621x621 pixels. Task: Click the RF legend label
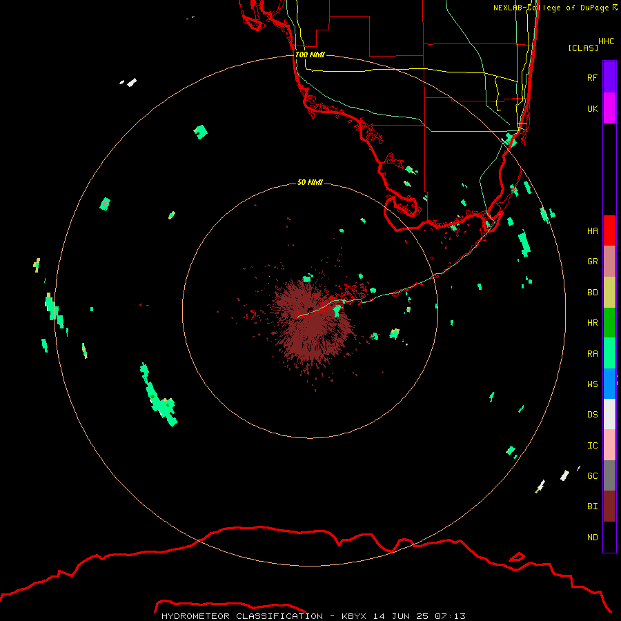pyautogui.click(x=592, y=77)
